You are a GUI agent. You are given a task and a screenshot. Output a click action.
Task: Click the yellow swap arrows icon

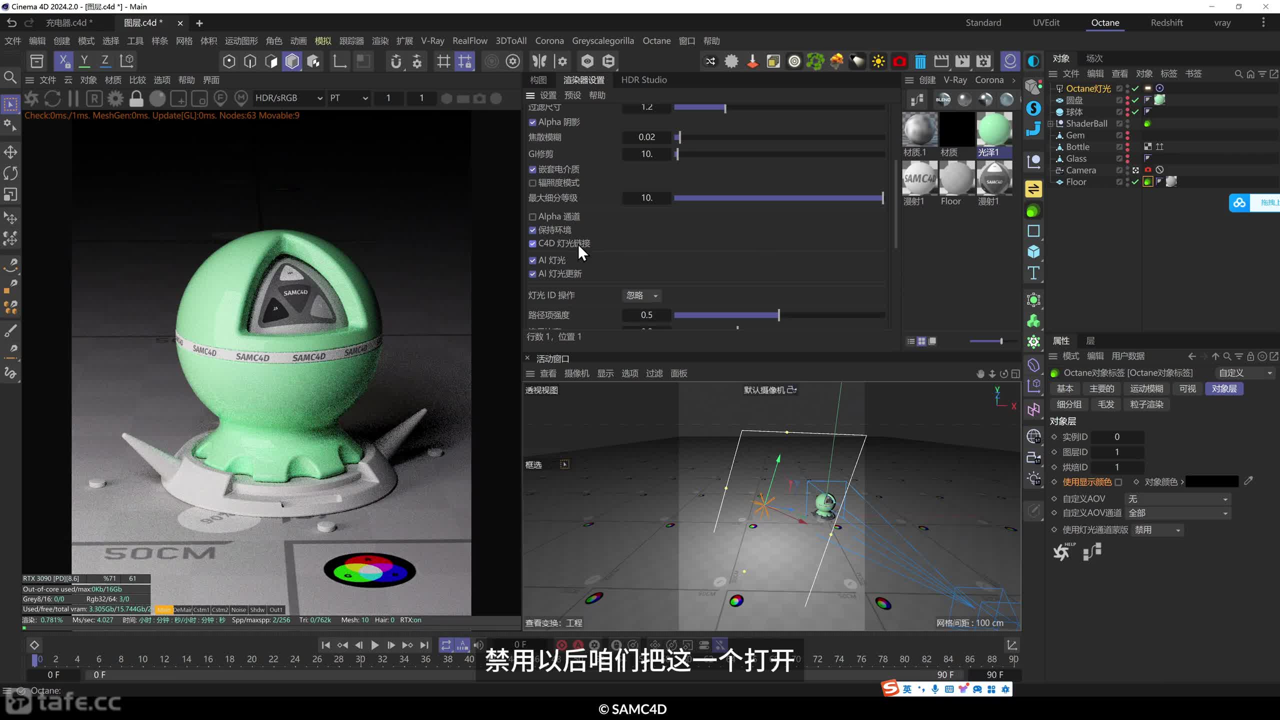pos(1033,189)
